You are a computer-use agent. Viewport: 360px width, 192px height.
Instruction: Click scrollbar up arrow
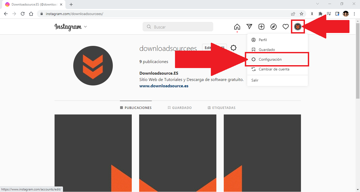coord(358,21)
